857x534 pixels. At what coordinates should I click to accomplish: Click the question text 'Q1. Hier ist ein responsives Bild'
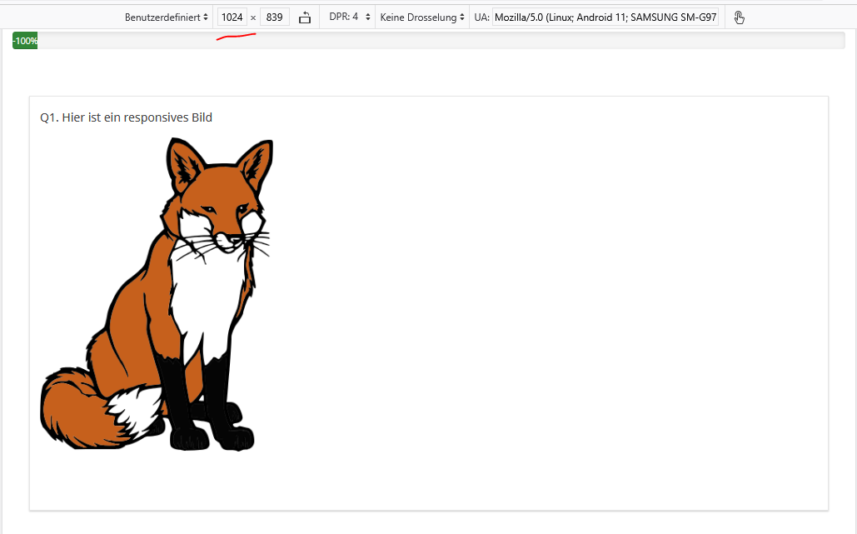[x=127, y=117]
